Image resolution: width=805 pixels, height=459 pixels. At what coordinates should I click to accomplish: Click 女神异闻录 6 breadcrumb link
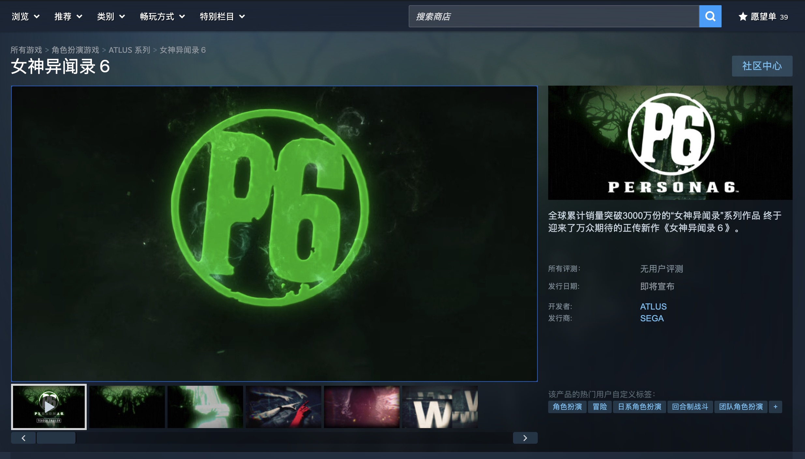[183, 50]
